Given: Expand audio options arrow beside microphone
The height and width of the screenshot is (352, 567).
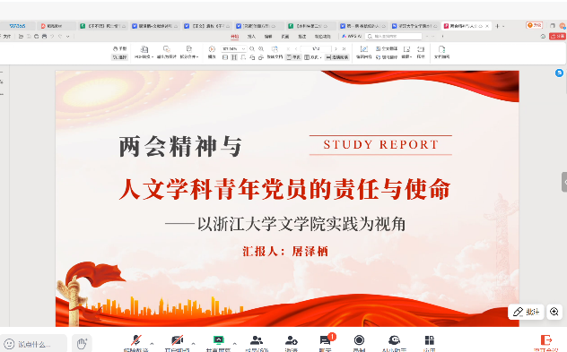Looking at the screenshot, I should (152, 343).
